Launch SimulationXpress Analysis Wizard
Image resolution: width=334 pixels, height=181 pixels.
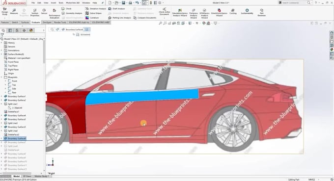pyautogui.click(x=180, y=13)
